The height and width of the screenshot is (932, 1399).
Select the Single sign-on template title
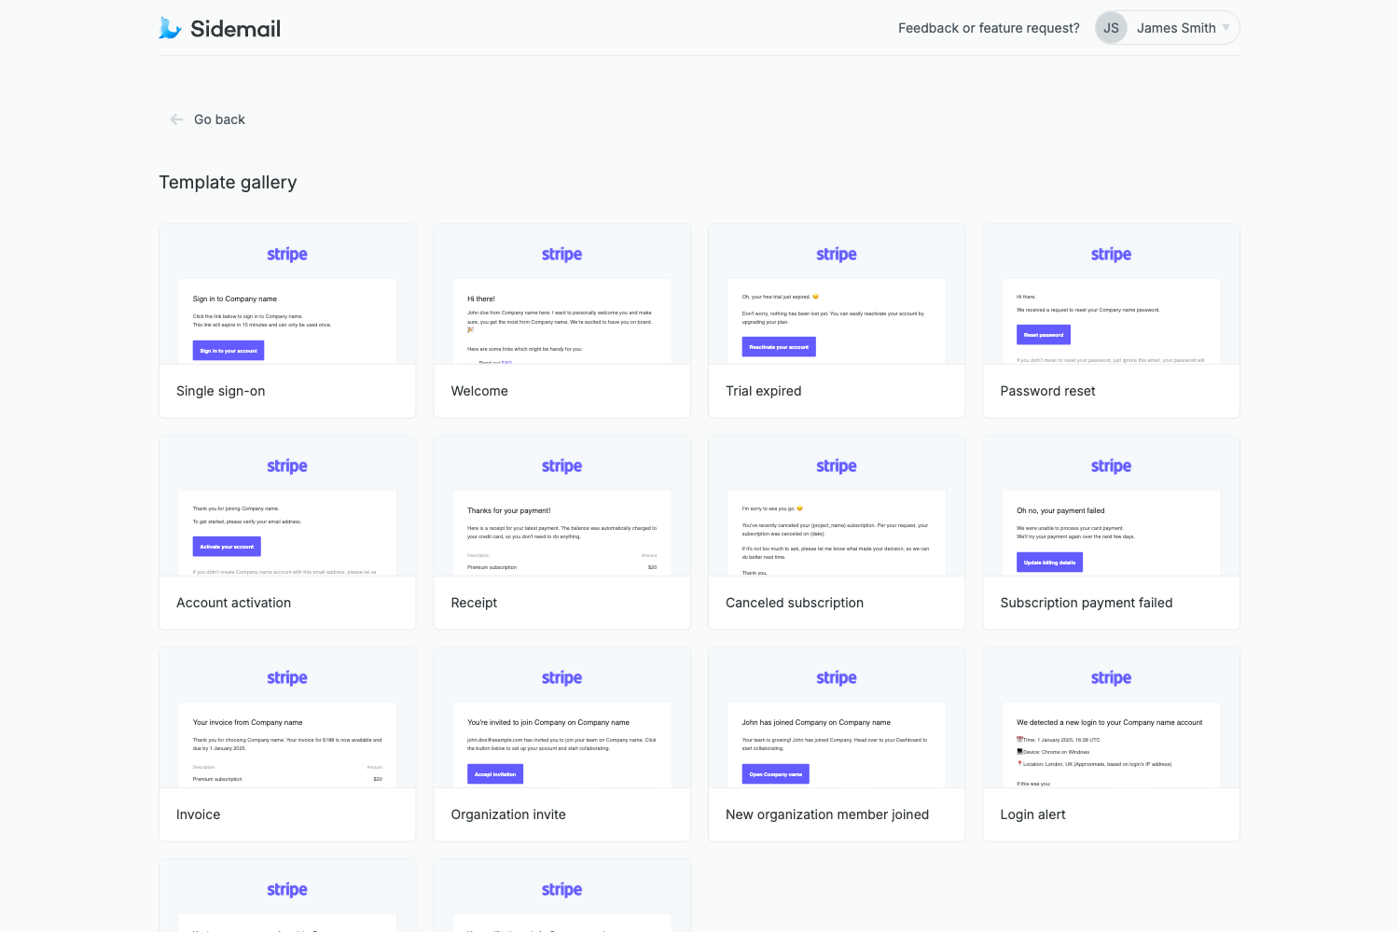pyautogui.click(x=221, y=391)
